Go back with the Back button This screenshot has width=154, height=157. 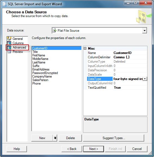click(x=72, y=149)
